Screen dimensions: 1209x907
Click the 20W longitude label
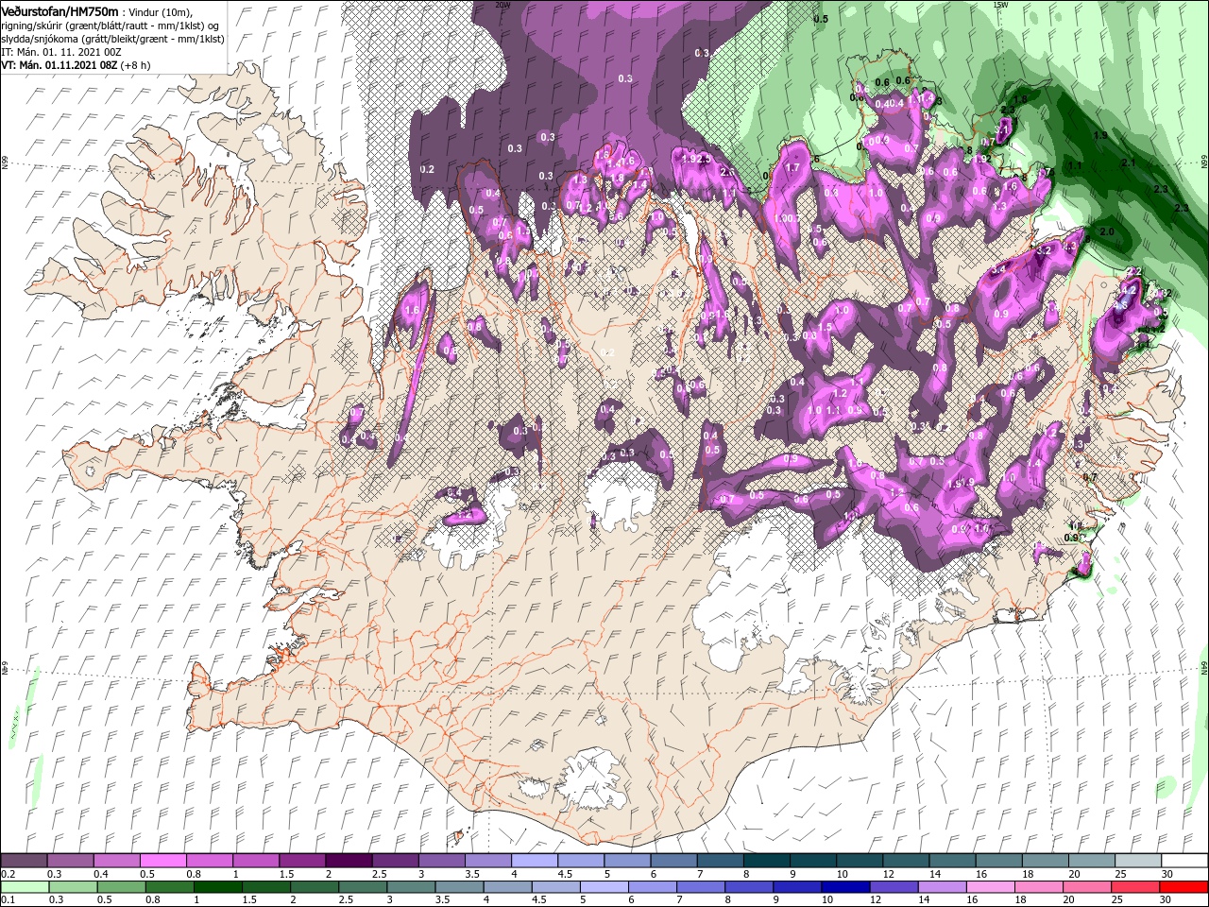[502, 5]
